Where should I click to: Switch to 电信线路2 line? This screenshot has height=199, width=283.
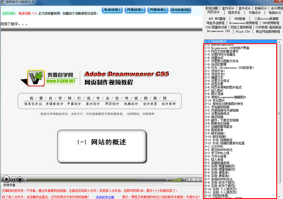click(112, 10)
